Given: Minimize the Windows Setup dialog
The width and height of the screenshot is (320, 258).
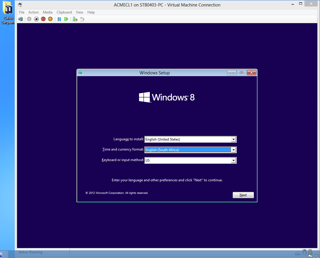Looking at the screenshot, I should [232, 73].
